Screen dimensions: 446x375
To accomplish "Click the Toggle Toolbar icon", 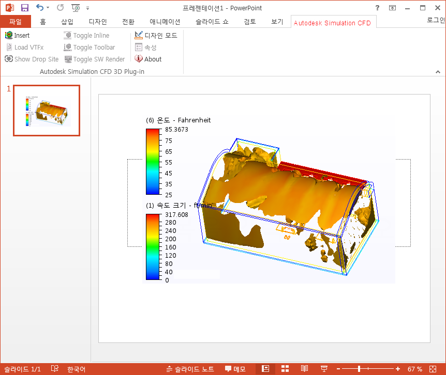I will [x=68, y=47].
